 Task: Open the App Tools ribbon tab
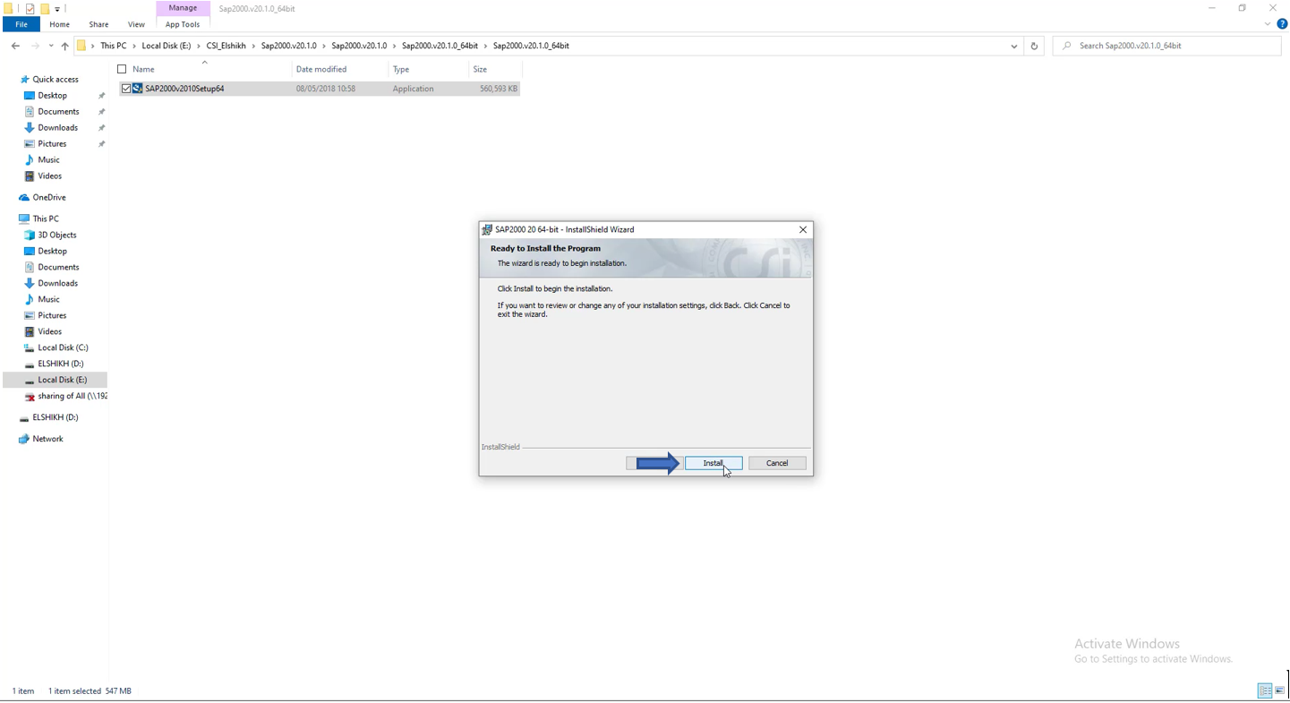183,24
